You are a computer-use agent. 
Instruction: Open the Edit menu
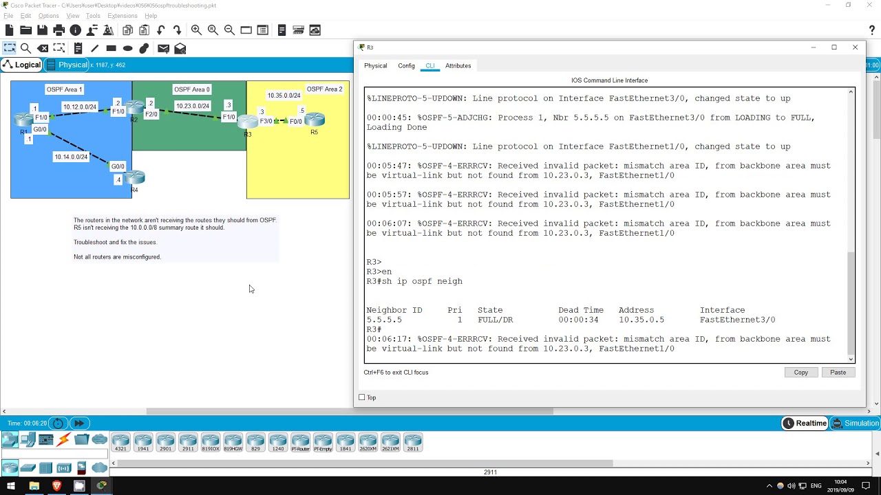(25, 16)
